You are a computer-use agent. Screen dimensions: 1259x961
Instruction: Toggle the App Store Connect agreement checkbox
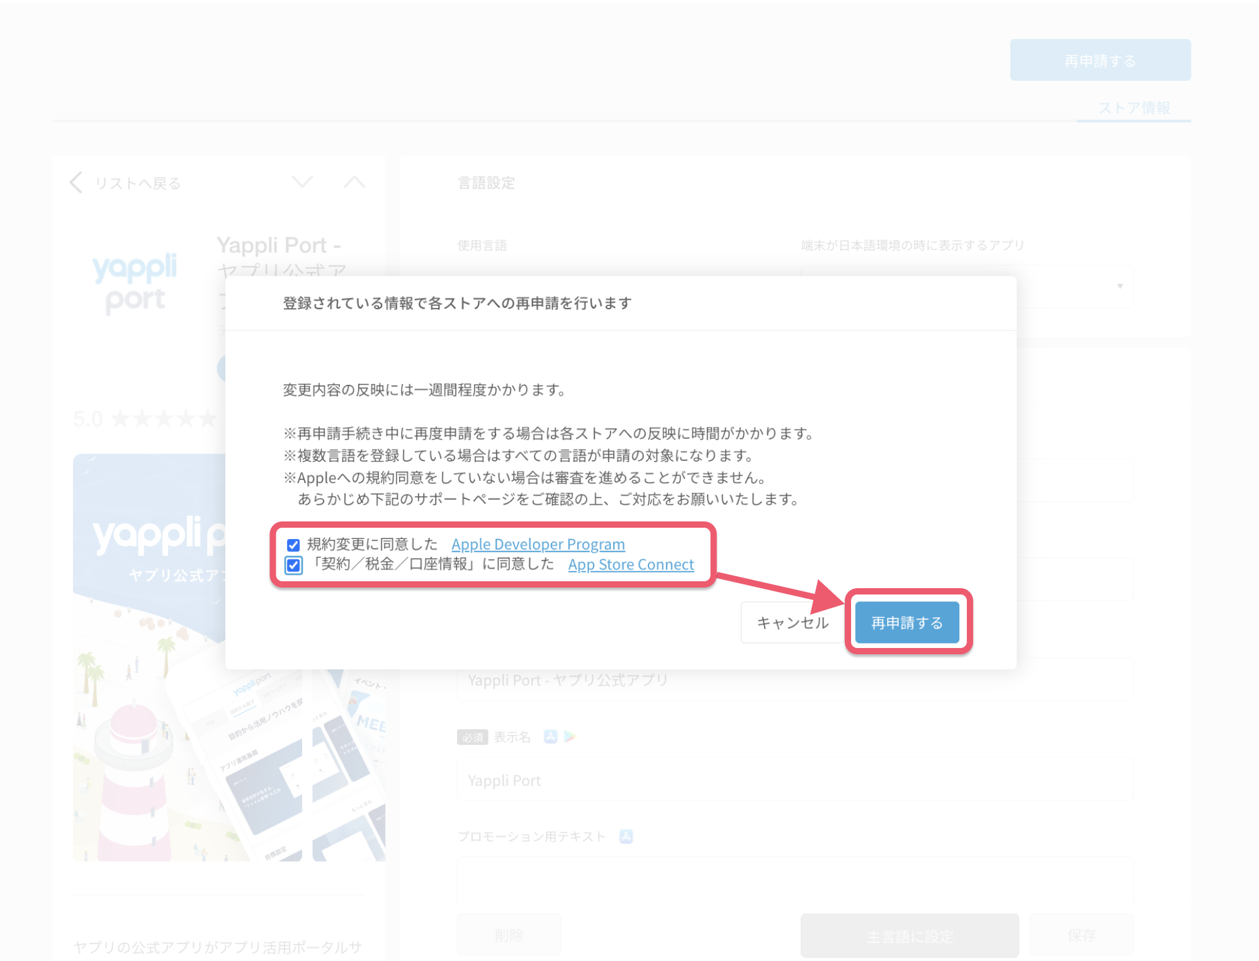(293, 565)
